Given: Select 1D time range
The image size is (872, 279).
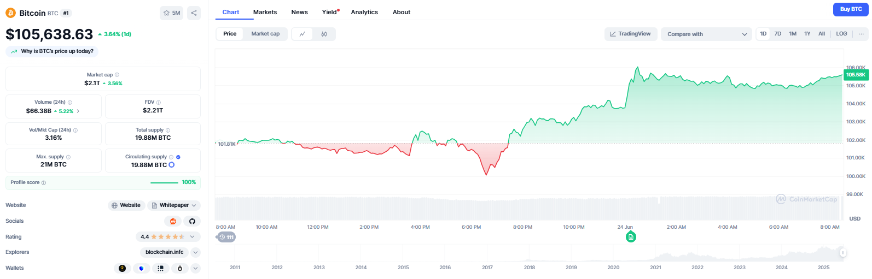Looking at the screenshot, I should 763,34.
